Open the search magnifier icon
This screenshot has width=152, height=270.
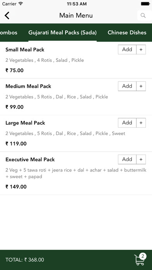(143, 16)
